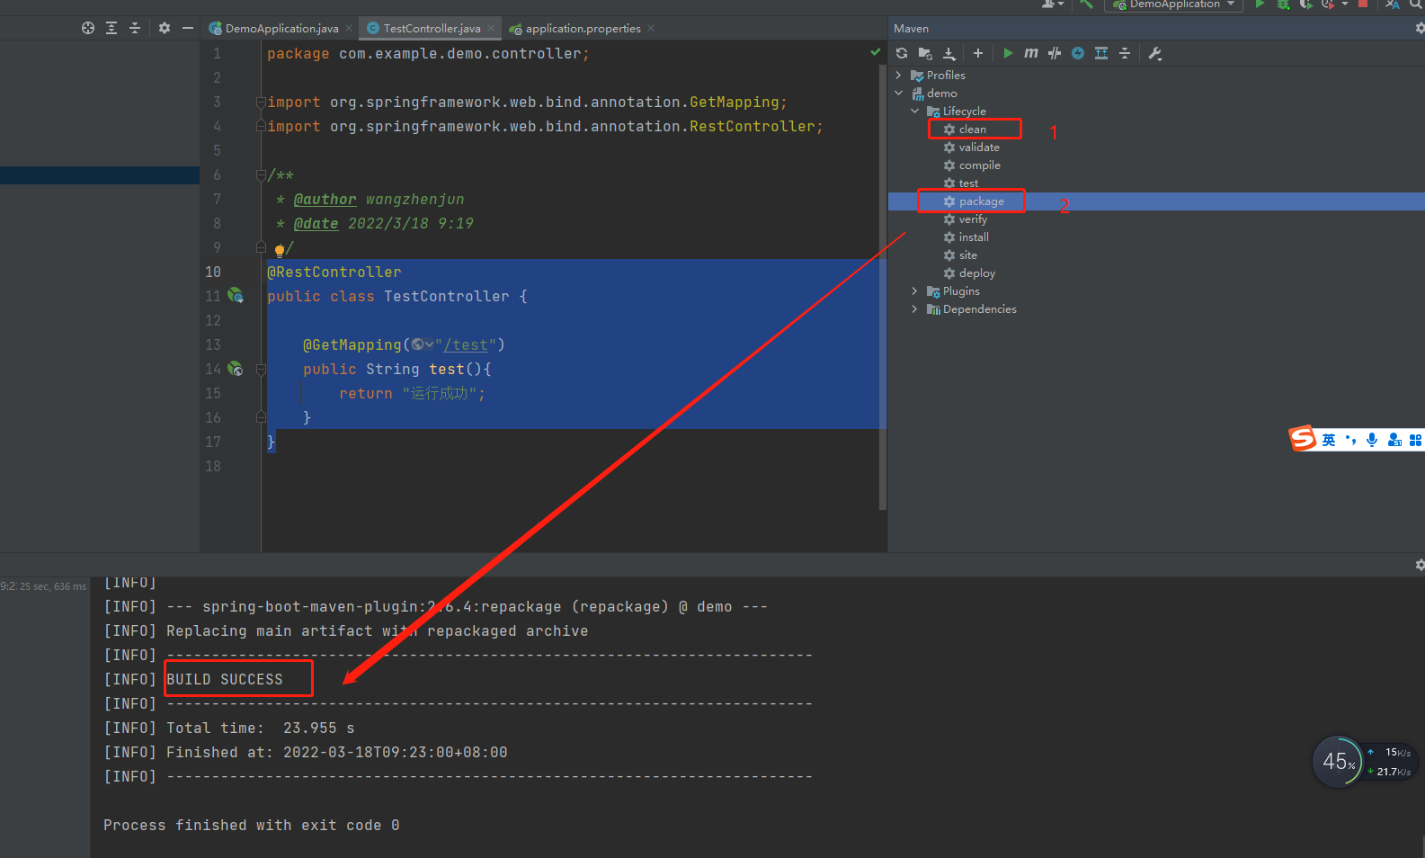The height and width of the screenshot is (858, 1425).
Task: Open the DemoApplication run configuration dropdown
Action: coord(1174,4)
